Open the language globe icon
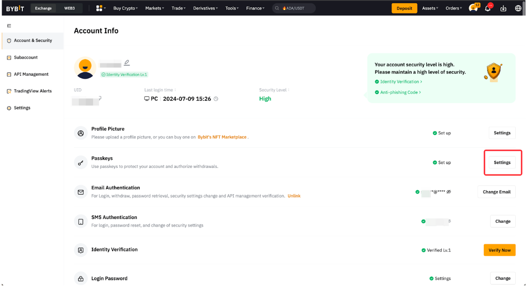Image resolution: width=526 pixels, height=287 pixels. tap(518, 8)
